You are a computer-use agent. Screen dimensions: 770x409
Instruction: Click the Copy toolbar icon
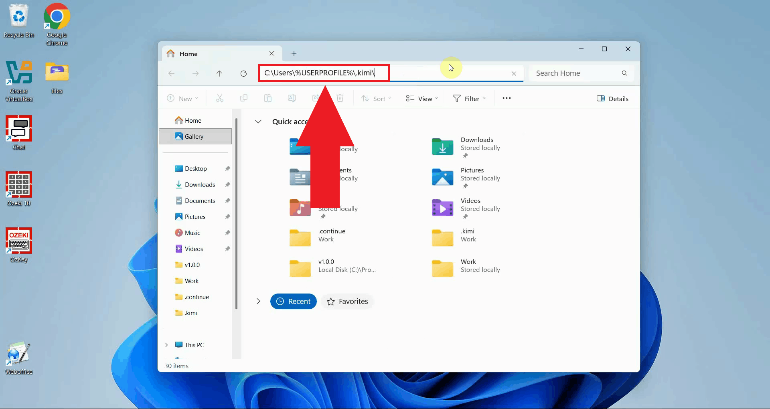pos(244,98)
